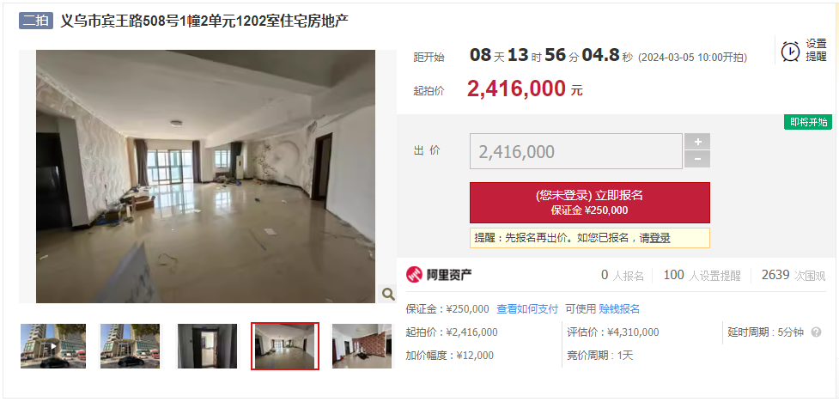Decrease bid with the minus button
839x402 pixels.
coord(697,160)
